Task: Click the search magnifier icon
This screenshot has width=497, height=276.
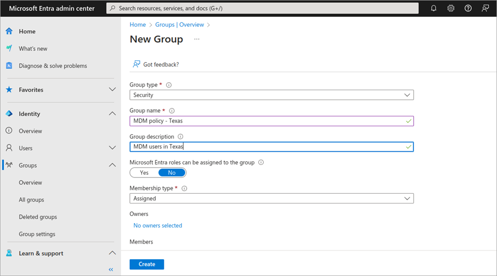Action: 112,8
